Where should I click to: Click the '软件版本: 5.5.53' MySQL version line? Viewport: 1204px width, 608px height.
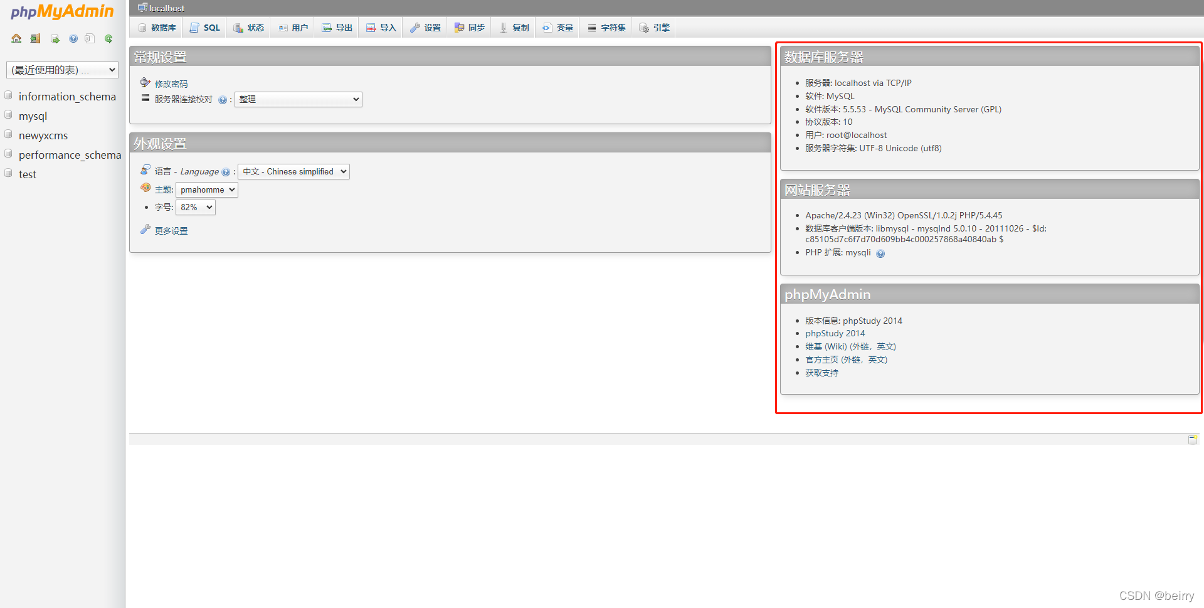tap(903, 109)
